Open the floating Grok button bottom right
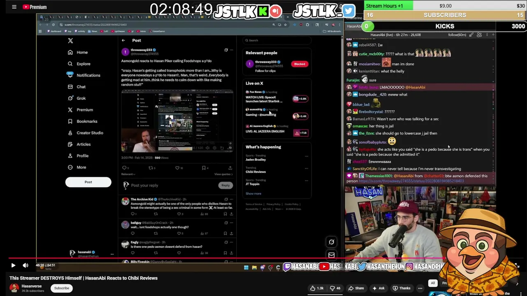Screen dimensions: 527x296 331,242
